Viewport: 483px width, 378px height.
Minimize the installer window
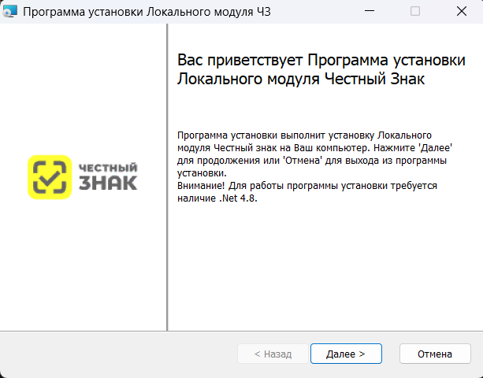click(369, 11)
